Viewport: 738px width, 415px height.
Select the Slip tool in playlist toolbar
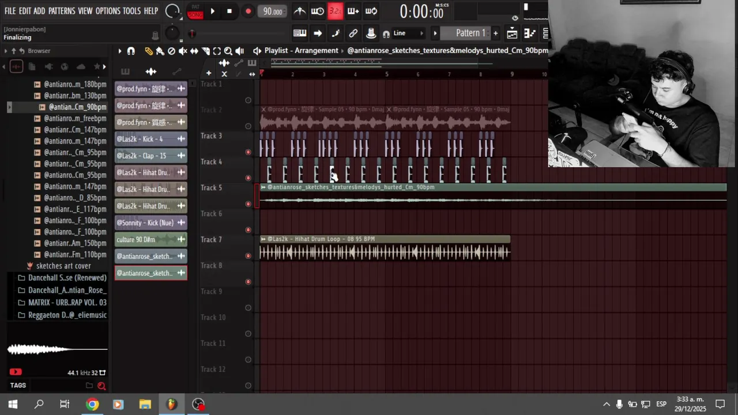194,51
